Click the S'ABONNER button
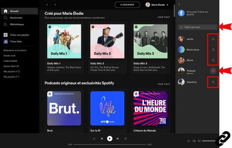 (127, 5)
